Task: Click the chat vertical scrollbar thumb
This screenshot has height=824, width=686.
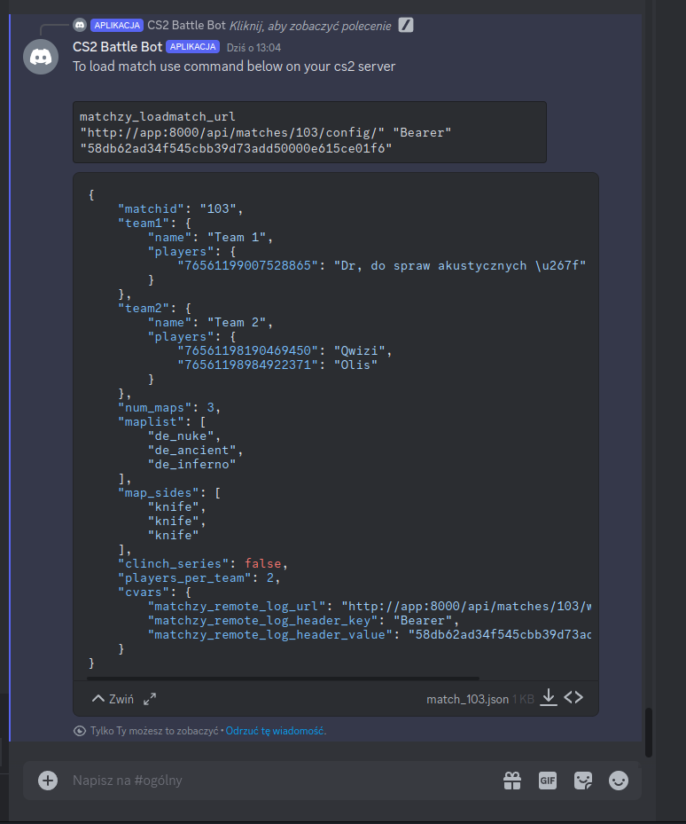Action: pos(649,733)
